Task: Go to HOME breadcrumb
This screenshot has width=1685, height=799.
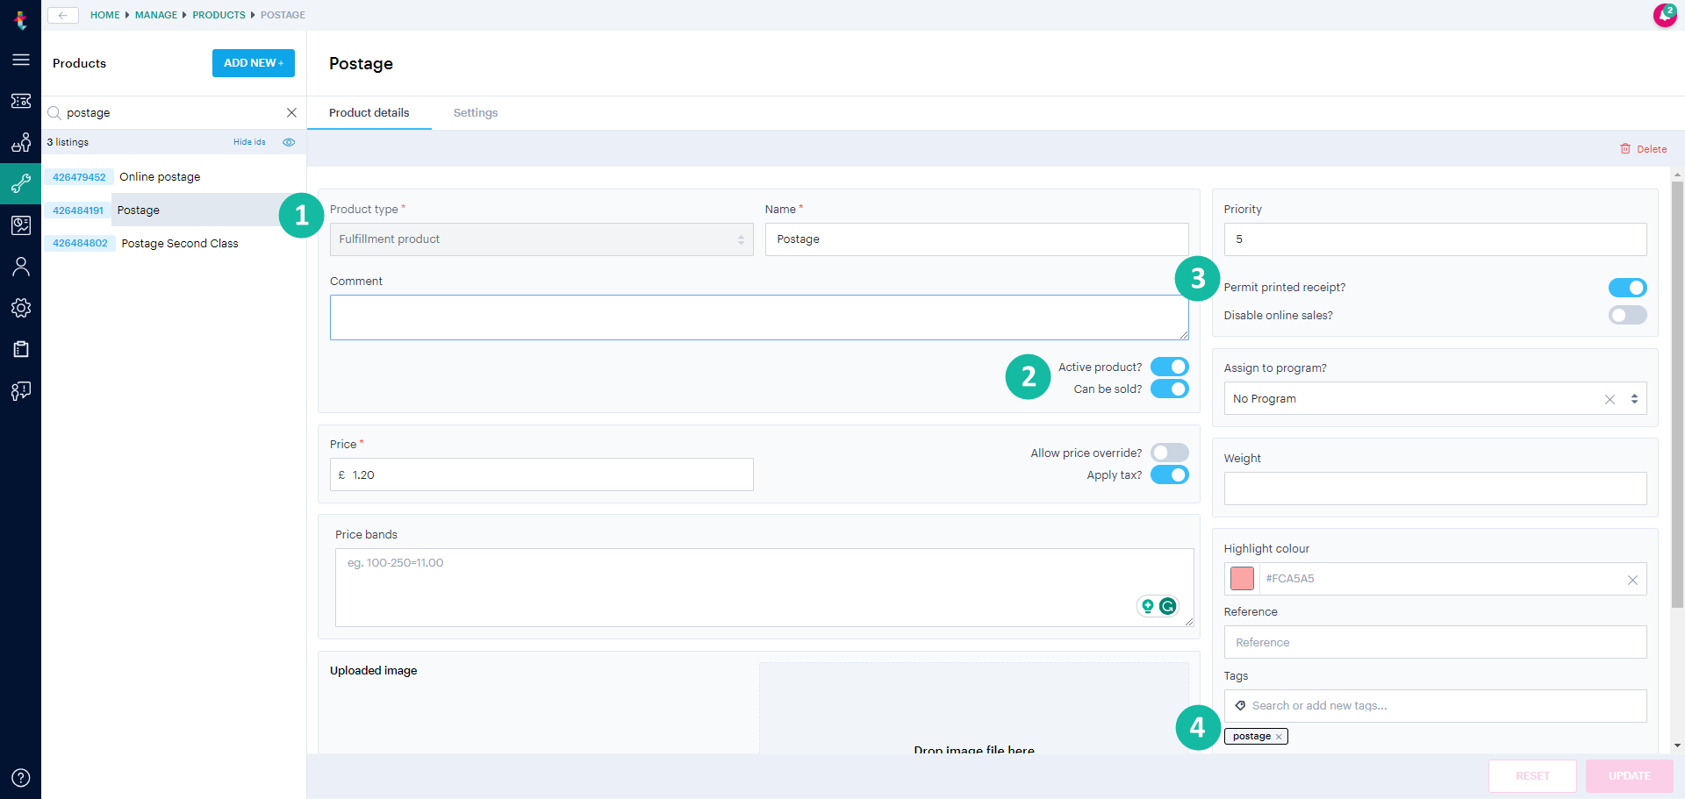Action: point(105,15)
